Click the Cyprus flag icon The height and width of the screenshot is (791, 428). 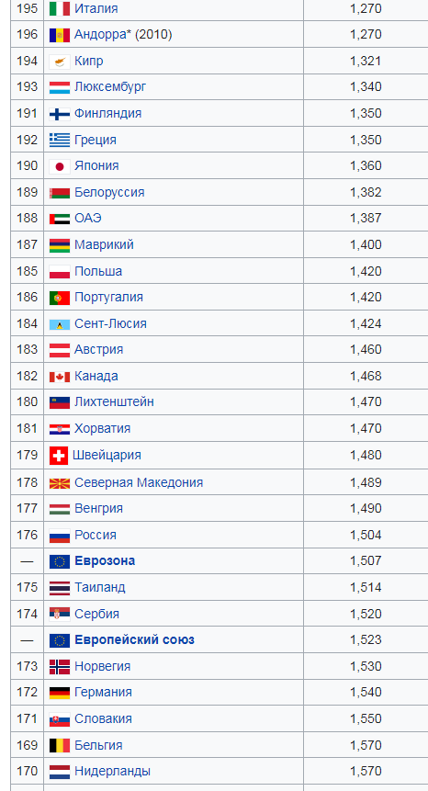tap(60, 62)
